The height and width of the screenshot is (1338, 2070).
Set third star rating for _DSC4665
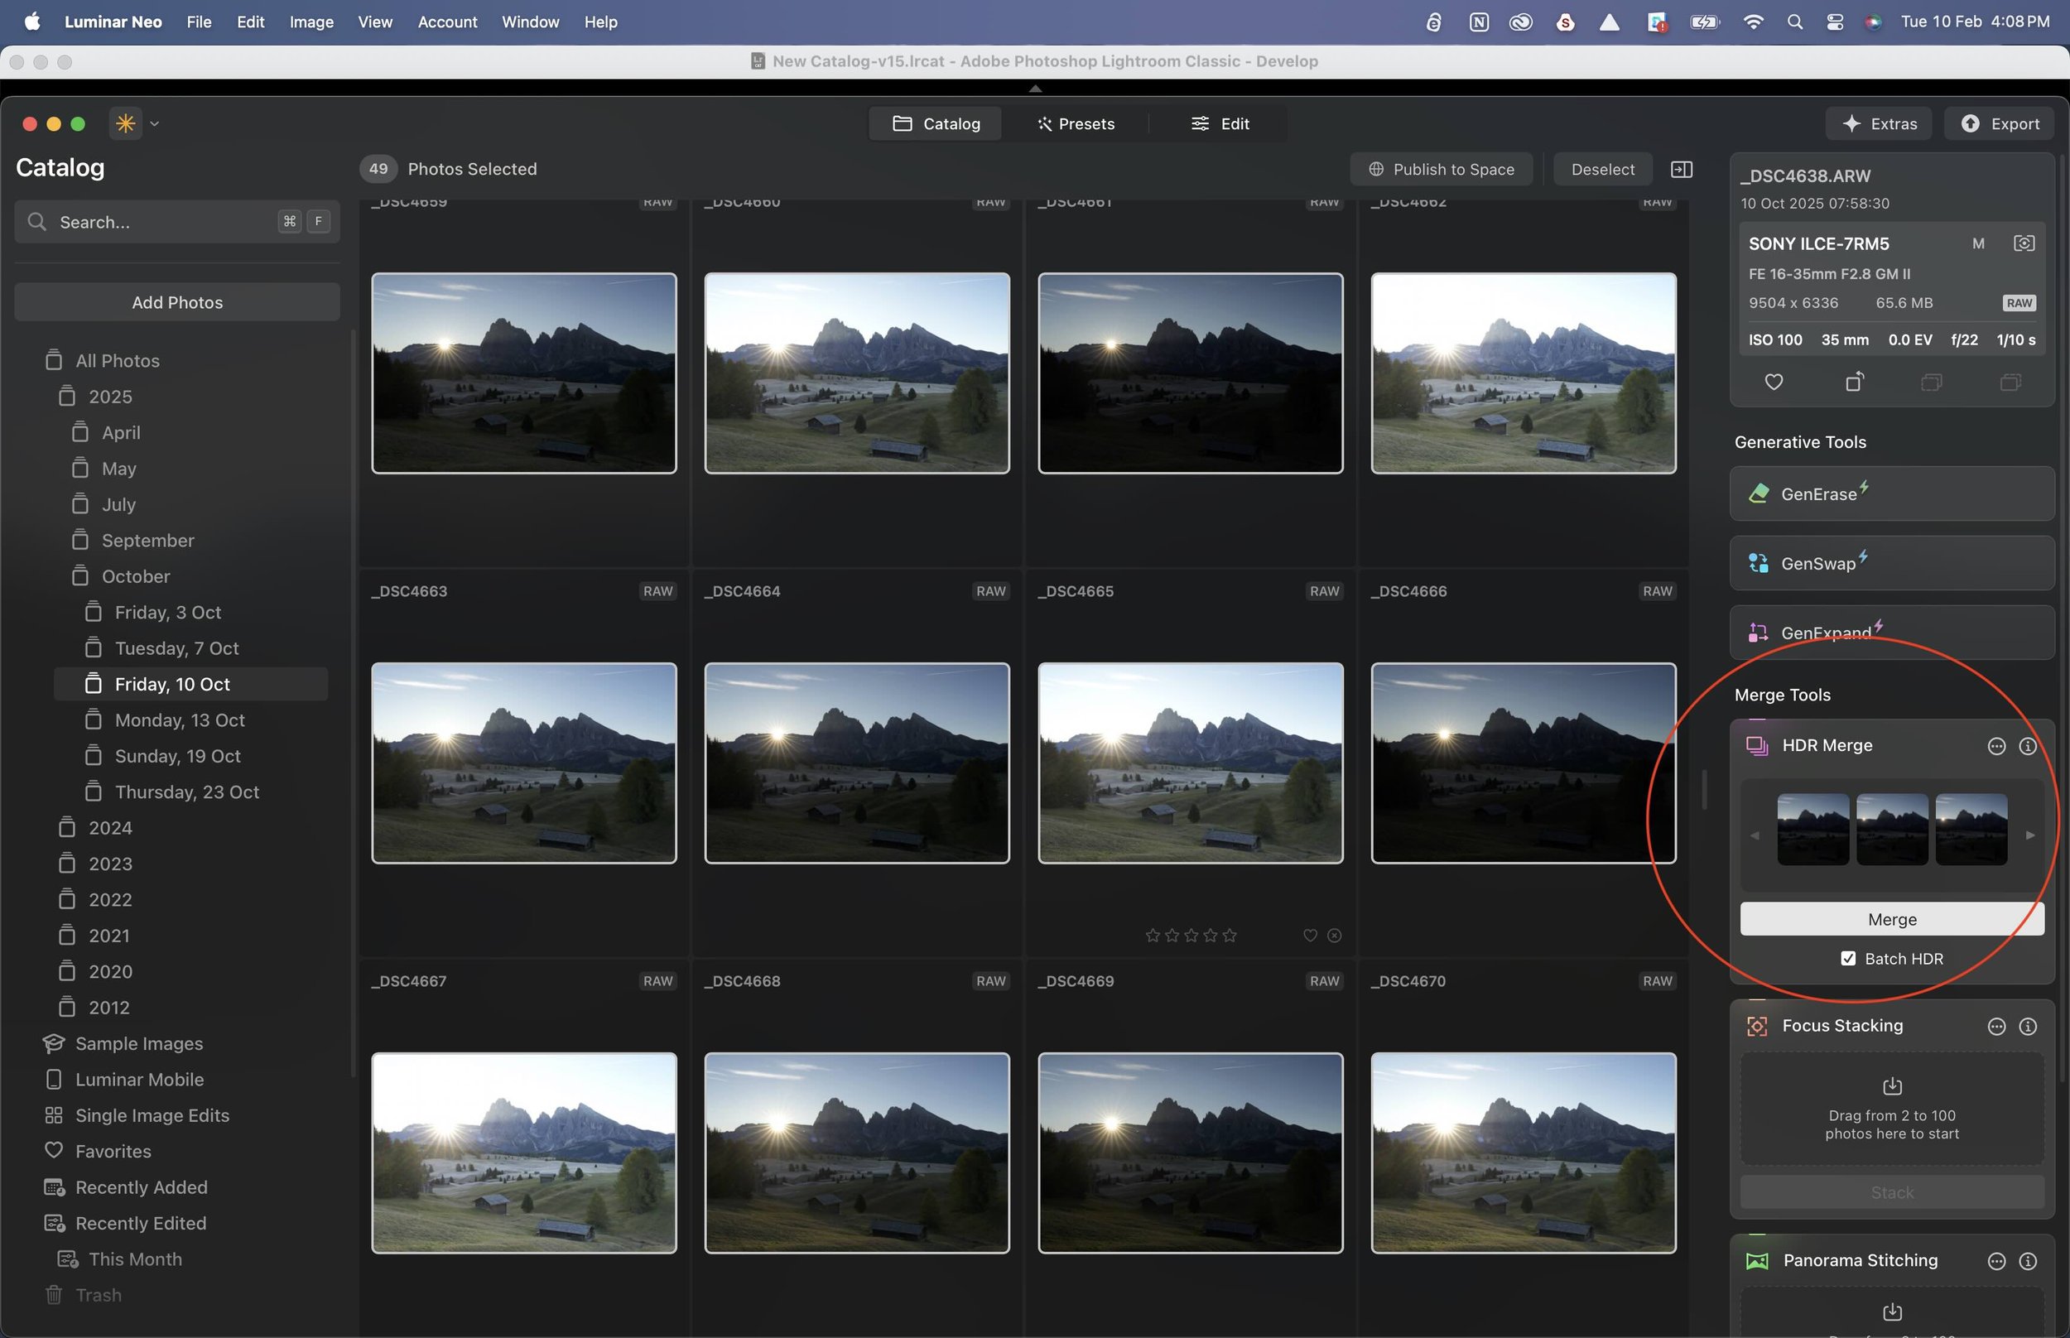coord(1191,936)
